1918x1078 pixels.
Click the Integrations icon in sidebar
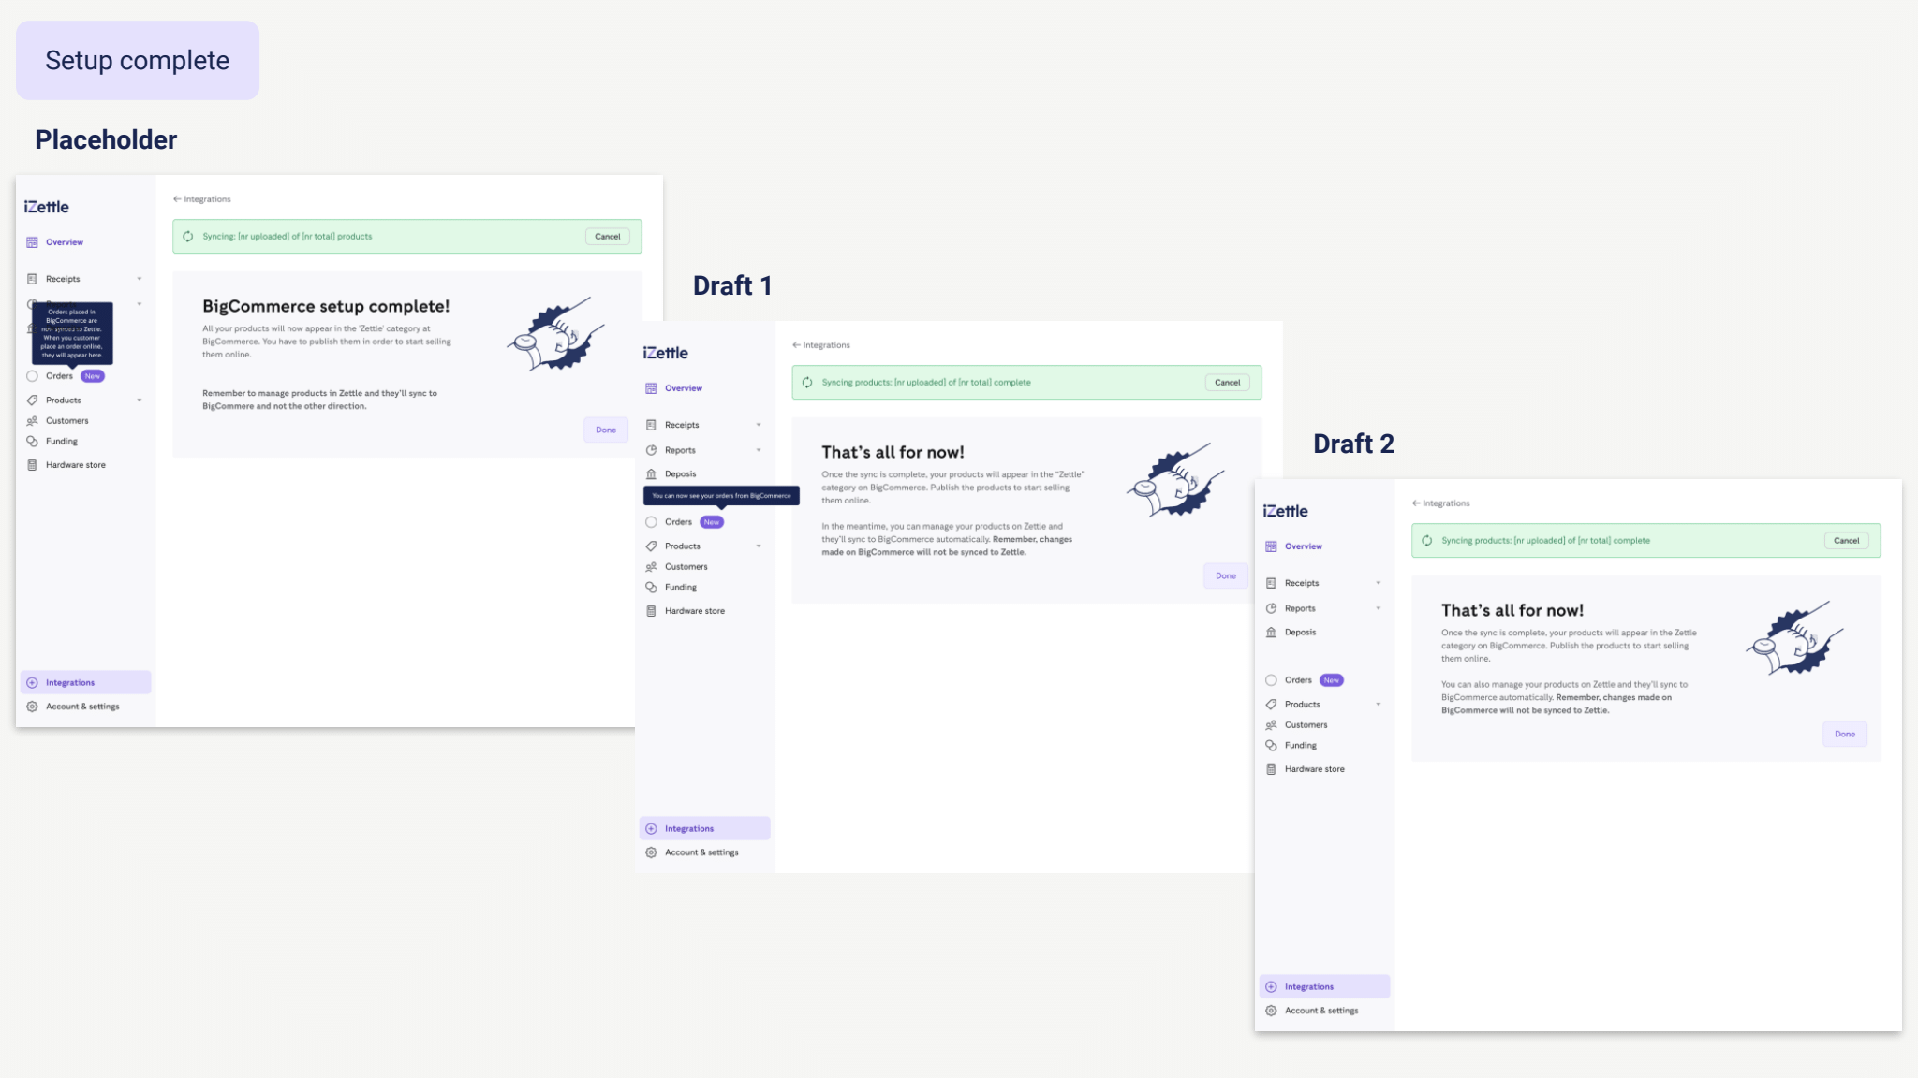(x=32, y=682)
